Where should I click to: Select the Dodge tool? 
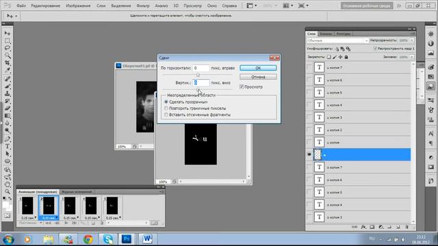point(8,131)
